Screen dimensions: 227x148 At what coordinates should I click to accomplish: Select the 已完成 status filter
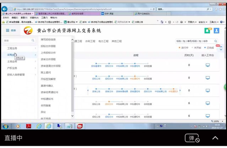(x=210, y=47)
